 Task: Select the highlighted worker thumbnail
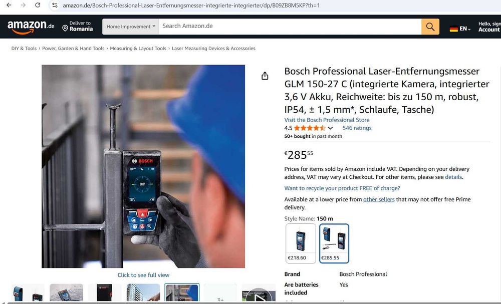pyautogui.click(x=182, y=292)
